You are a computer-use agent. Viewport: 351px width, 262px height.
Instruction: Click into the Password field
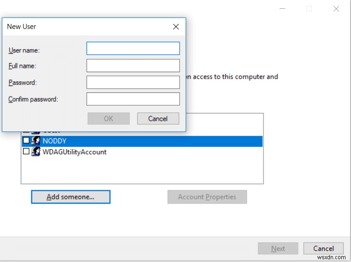coord(133,82)
